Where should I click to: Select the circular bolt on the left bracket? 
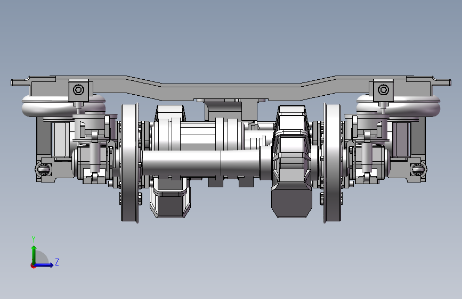pos(78,90)
